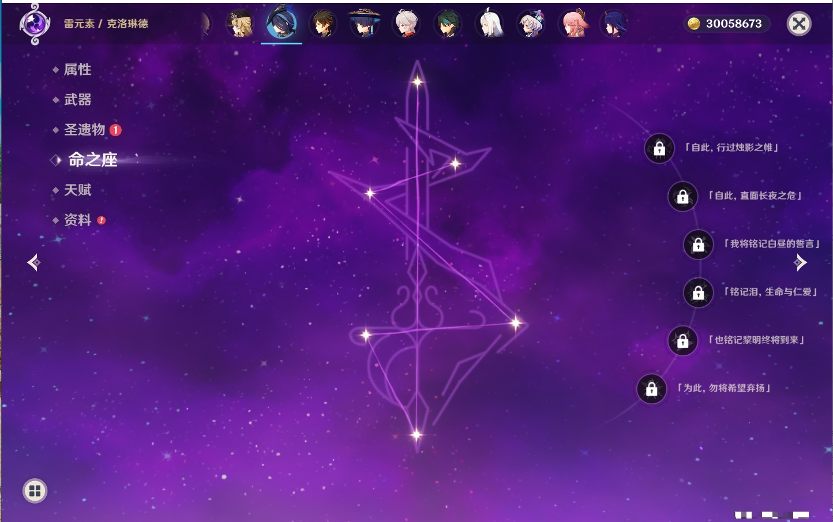The width and height of the screenshot is (833, 522).
Task: Click lock icon for 铭记泪, 生命与仁爱
Action: coord(698,293)
